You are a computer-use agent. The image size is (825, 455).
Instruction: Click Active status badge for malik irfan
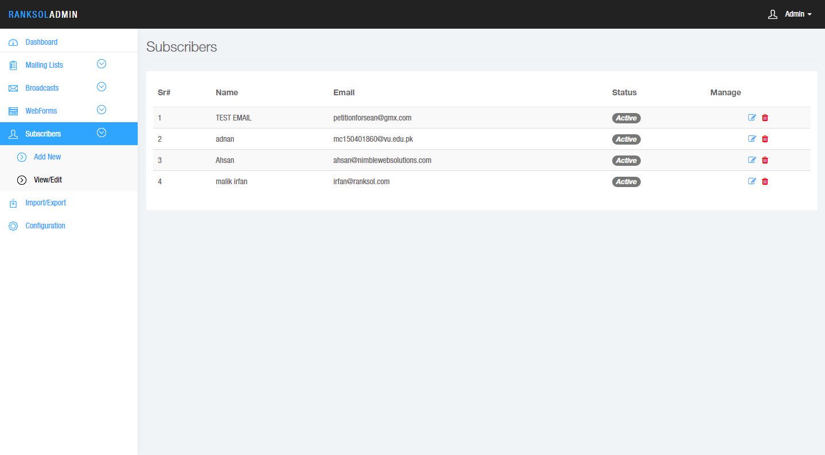pos(626,182)
